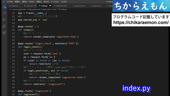The height and width of the screenshot is (96, 170).
Task: Select the index.py editor tab
Action: click(x=44, y=6)
